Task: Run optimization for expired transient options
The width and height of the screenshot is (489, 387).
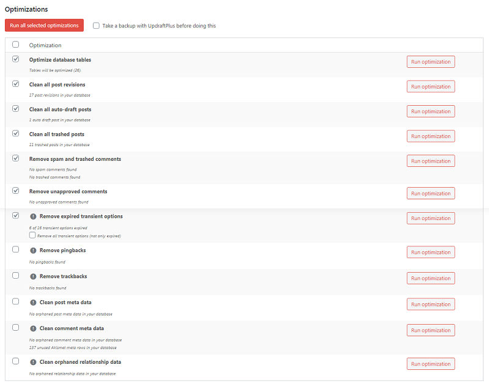Action: click(431, 218)
